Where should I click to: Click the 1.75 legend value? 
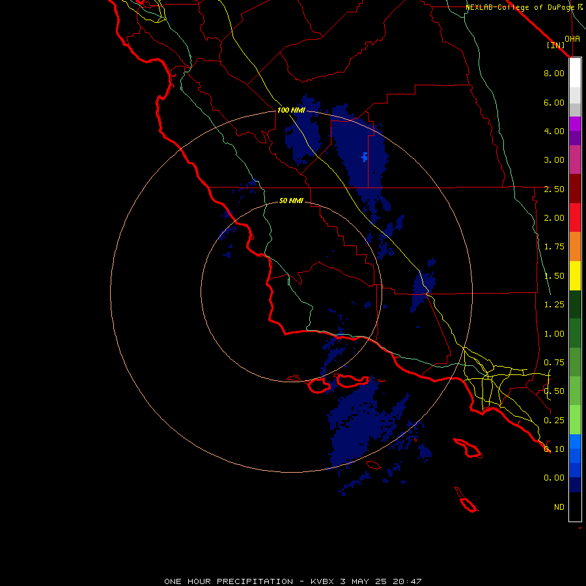coord(554,247)
